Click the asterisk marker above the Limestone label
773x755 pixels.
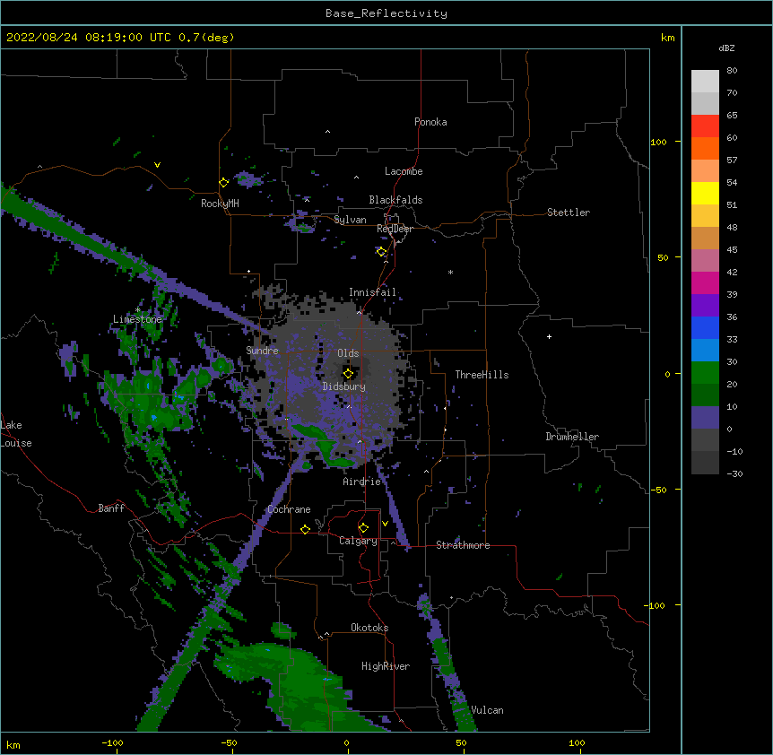point(137,310)
